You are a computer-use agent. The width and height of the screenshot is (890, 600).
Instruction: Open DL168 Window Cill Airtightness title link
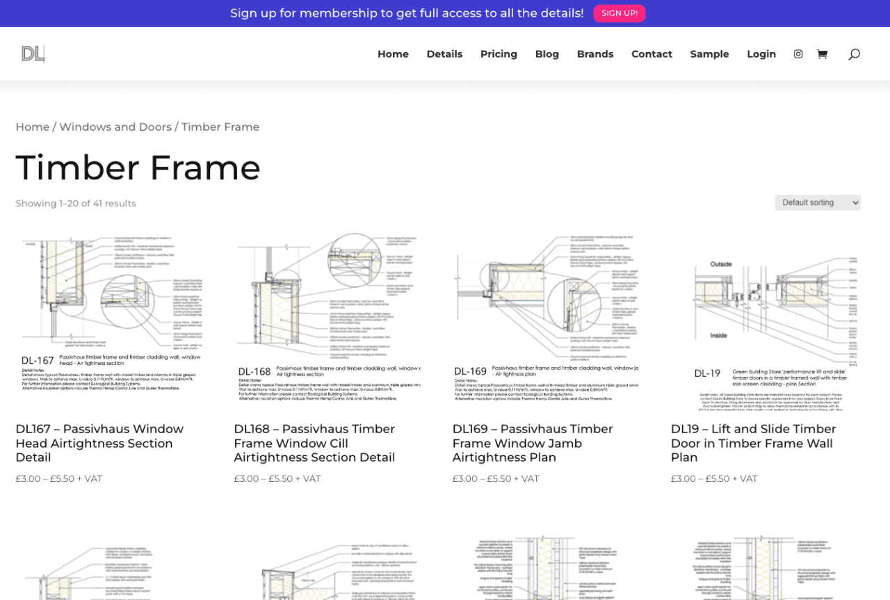click(314, 443)
